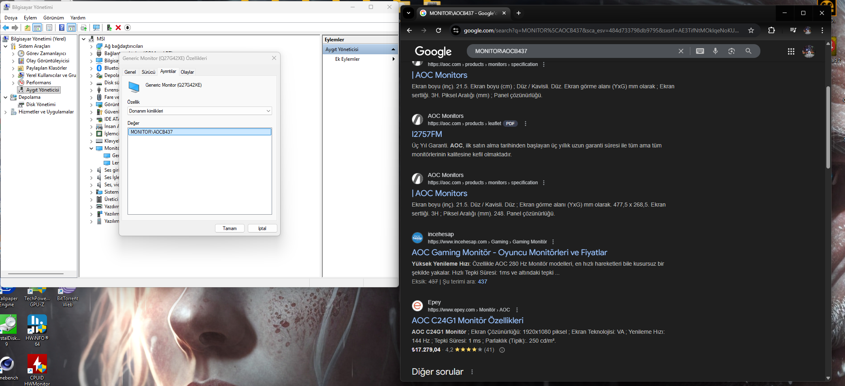Click the disable device down-arrow icon
845x386 pixels.
click(128, 28)
